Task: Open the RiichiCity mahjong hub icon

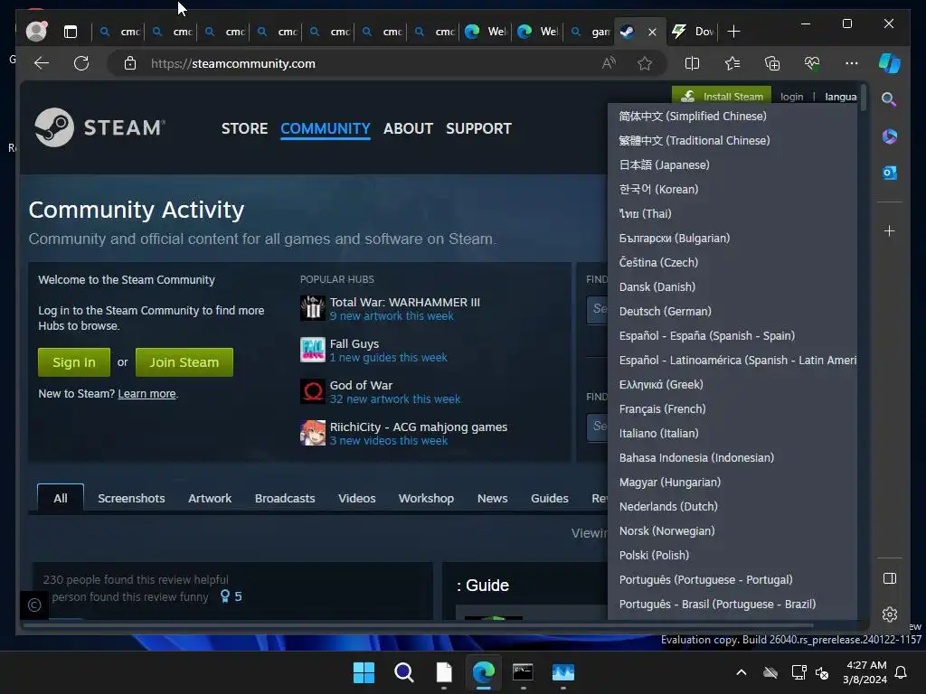Action: [x=312, y=433]
